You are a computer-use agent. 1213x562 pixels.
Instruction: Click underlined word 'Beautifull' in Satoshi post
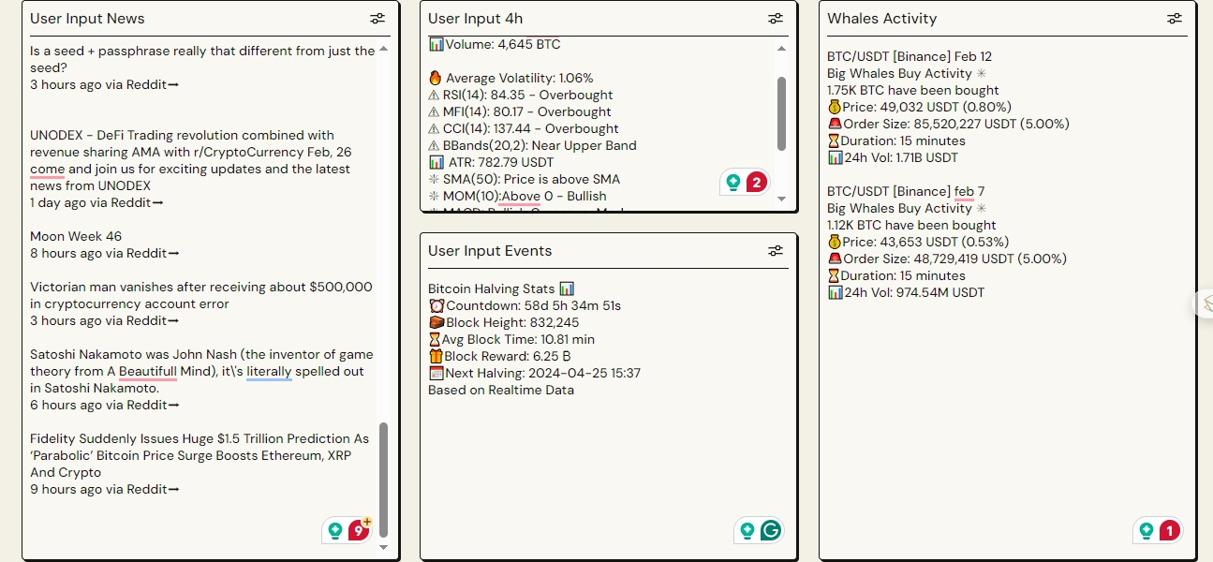(148, 371)
